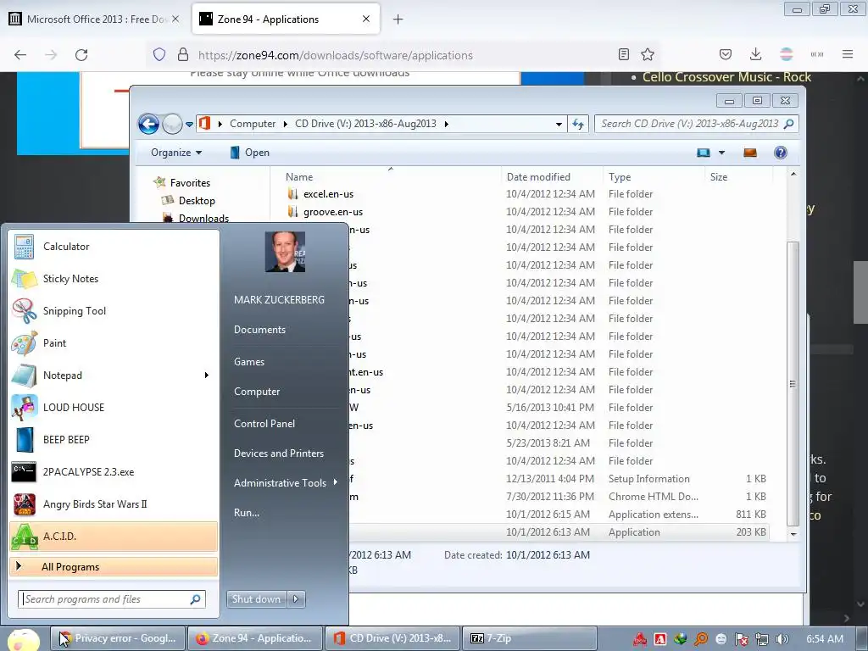The width and height of the screenshot is (868, 651).
Task: Open A.C.I.D. program
Action: click(x=114, y=537)
